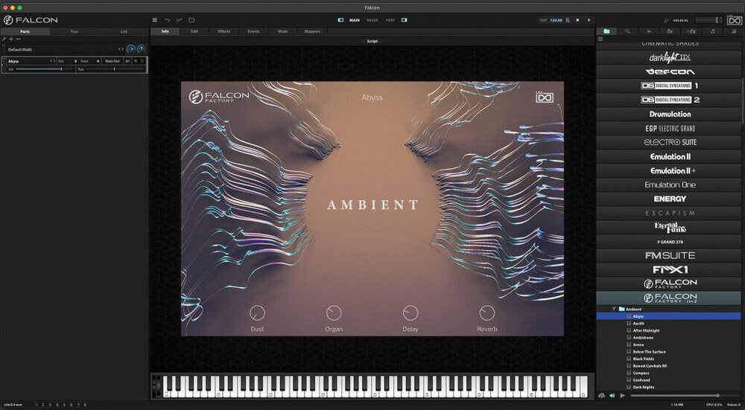Add a new part with plus icon
Image resolution: width=745 pixels, height=410 pixels.
(11, 39)
